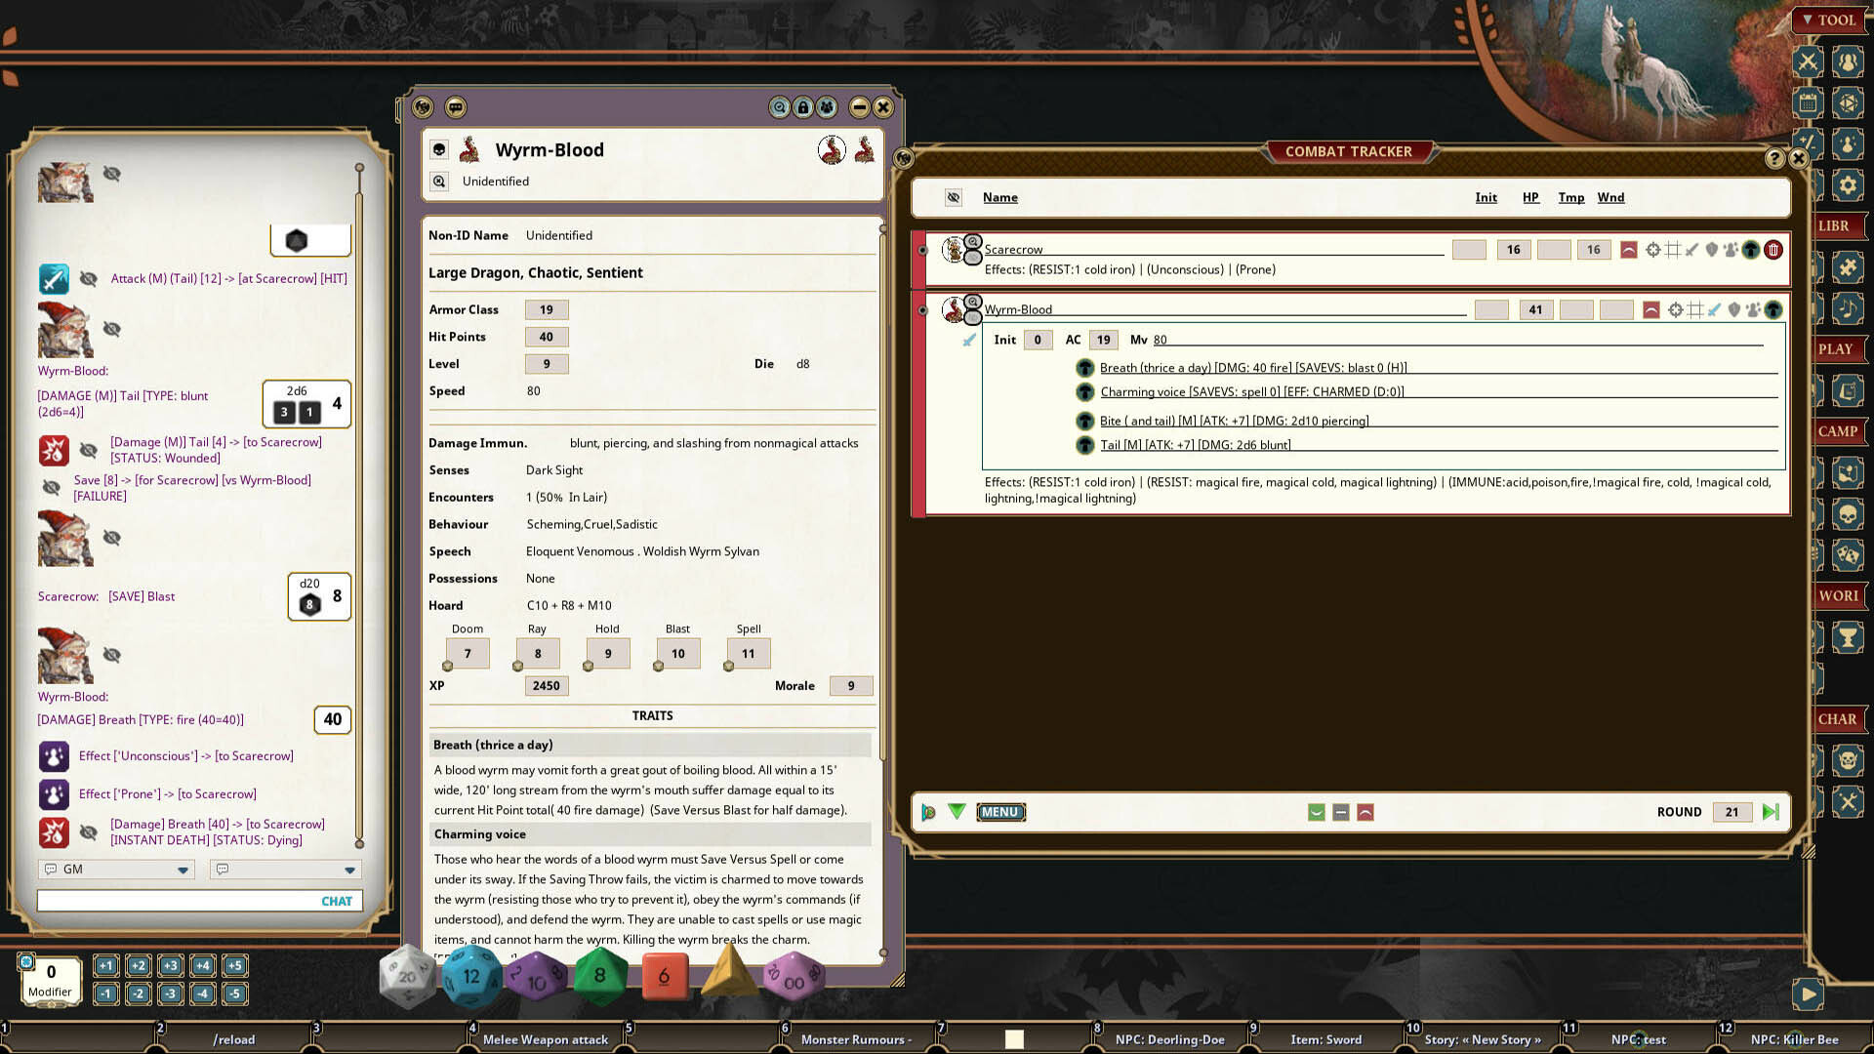
Task: Collapse Wyrm-Blood's entry with its red collapse arrow
Action: pos(1650,309)
